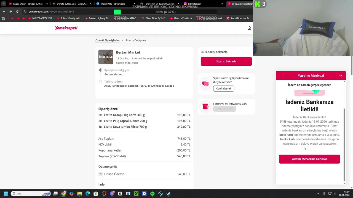Click the İadeniz Bankanıza İletildi heading

click(x=309, y=106)
